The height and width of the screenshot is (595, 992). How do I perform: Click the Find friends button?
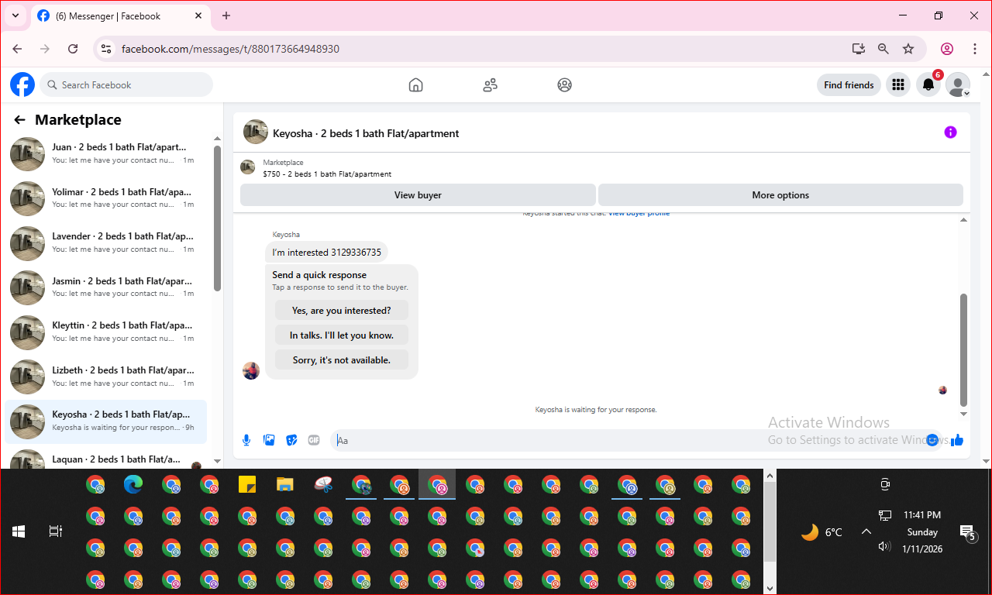[849, 85]
